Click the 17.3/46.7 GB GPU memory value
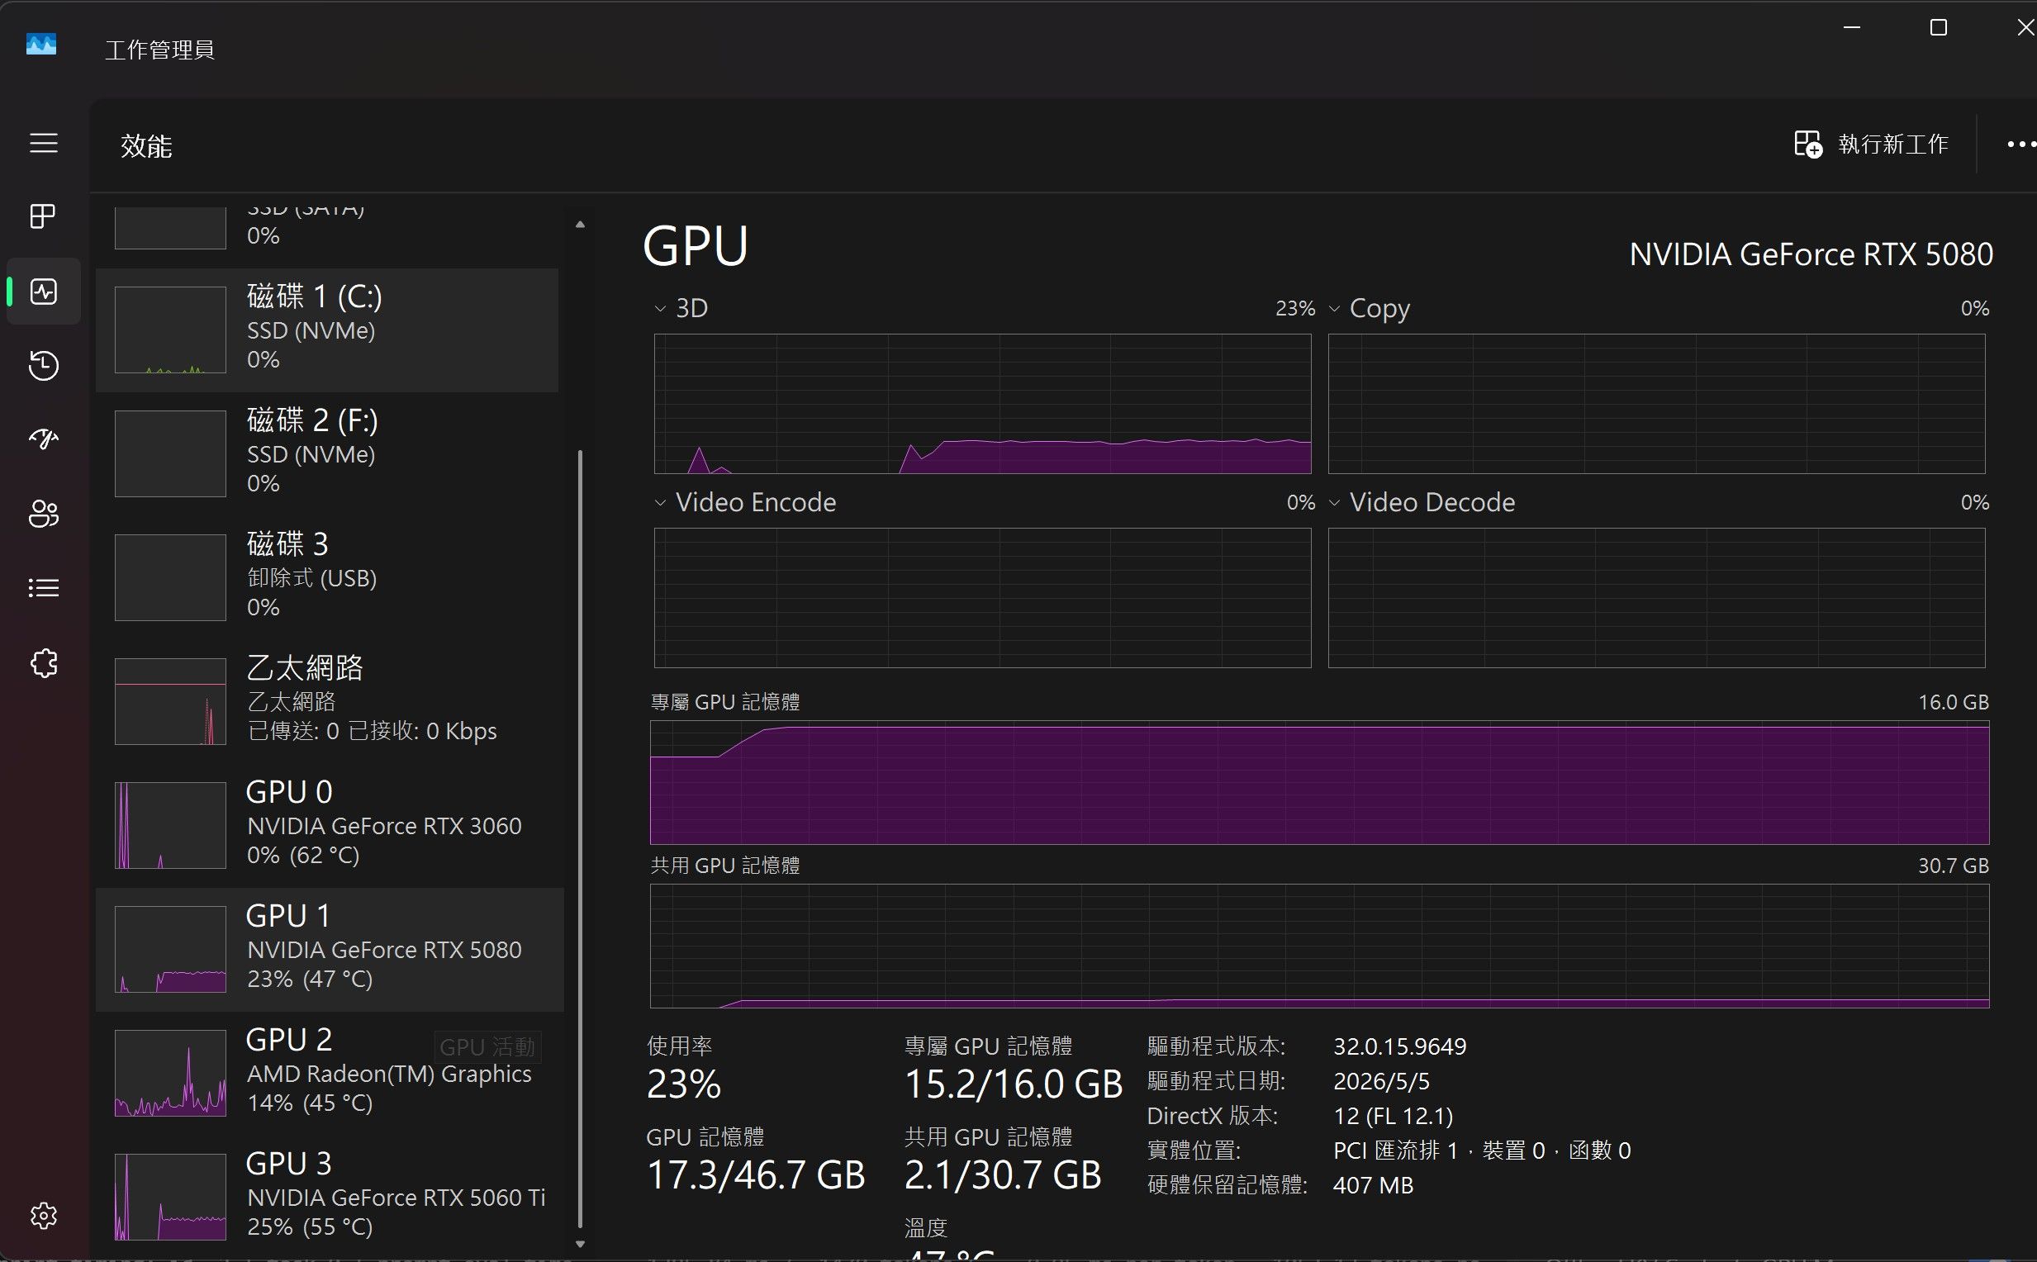 tap(756, 1174)
